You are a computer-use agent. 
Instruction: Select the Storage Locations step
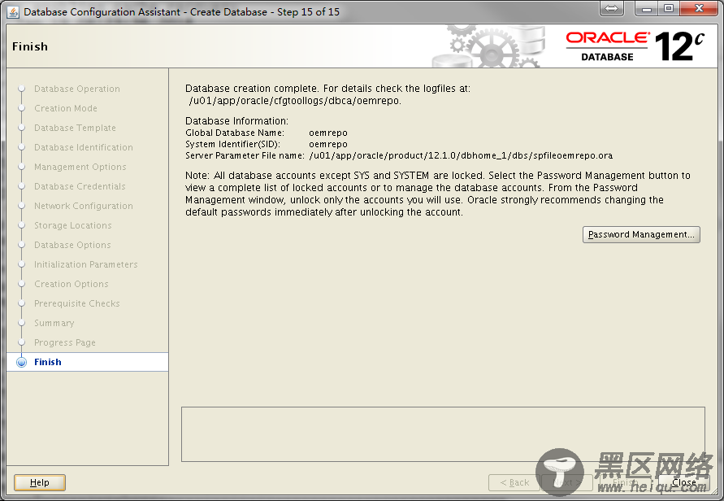click(73, 225)
